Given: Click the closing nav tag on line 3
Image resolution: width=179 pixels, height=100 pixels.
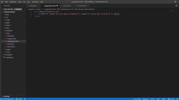Looking at the screenshot, I should (x=37, y=16).
